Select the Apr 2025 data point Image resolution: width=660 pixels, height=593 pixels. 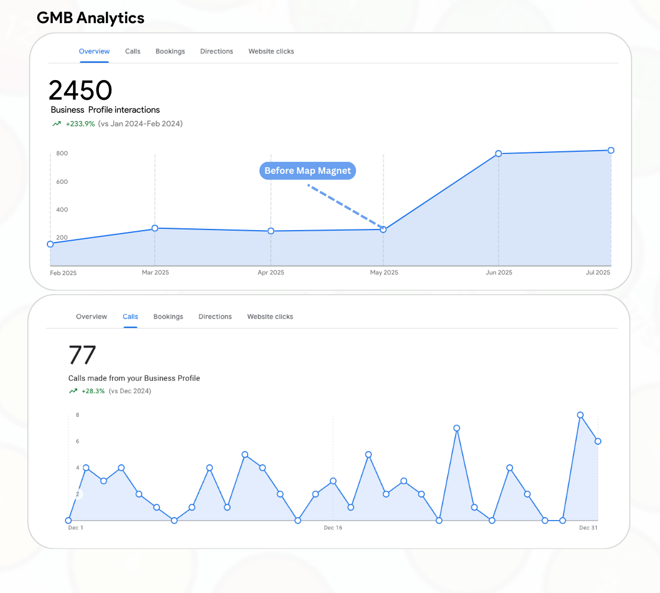[271, 231]
